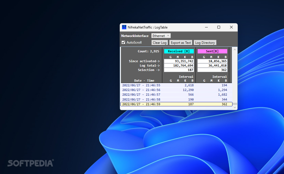Image resolution: width=284 pixels, height=174 pixels.
Task: Click the received interval value 566
Action: tap(191, 95)
